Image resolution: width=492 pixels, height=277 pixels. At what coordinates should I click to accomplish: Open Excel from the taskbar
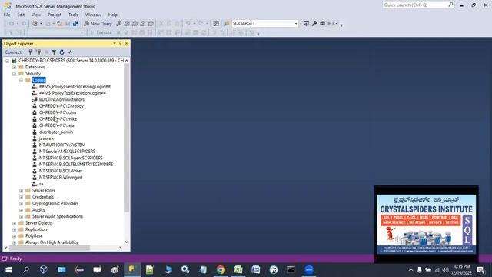click(x=238, y=270)
